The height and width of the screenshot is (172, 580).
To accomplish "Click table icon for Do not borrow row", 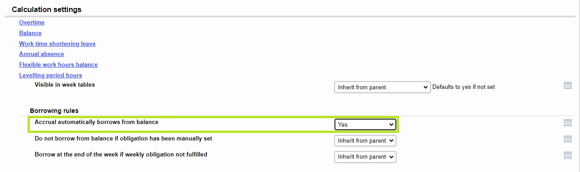I will click(x=568, y=139).
